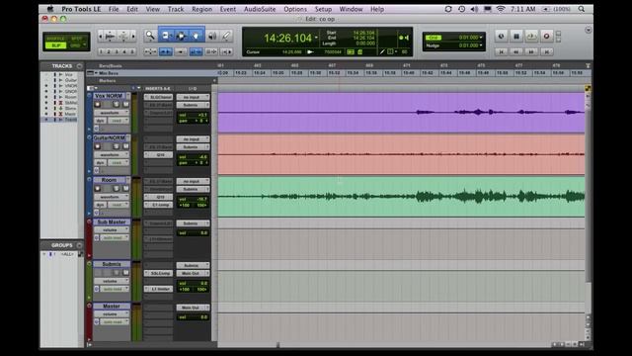The width and height of the screenshot is (632, 356).
Task: Select Master track name
Action: click(x=112, y=306)
